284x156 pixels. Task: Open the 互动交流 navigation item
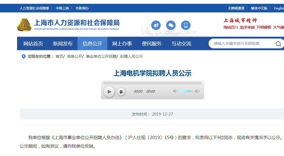pos(181,44)
